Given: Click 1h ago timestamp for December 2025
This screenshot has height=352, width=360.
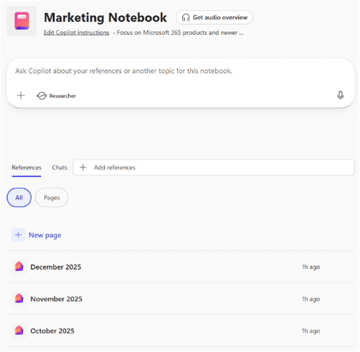Looking at the screenshot, I should coord(311,267).
